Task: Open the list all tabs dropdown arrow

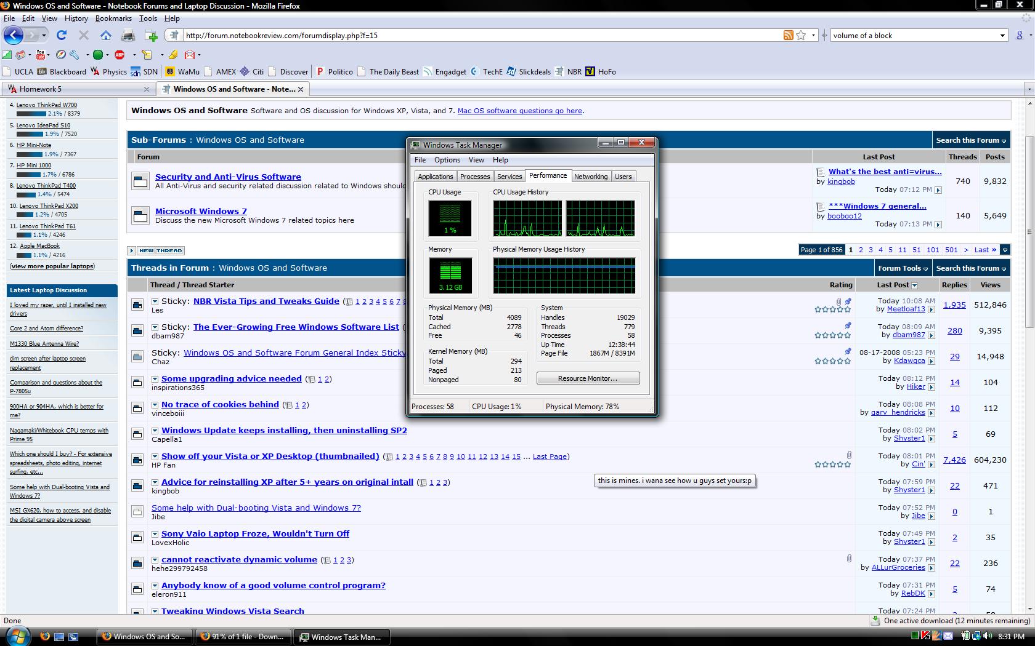Action: [1029, 90]
